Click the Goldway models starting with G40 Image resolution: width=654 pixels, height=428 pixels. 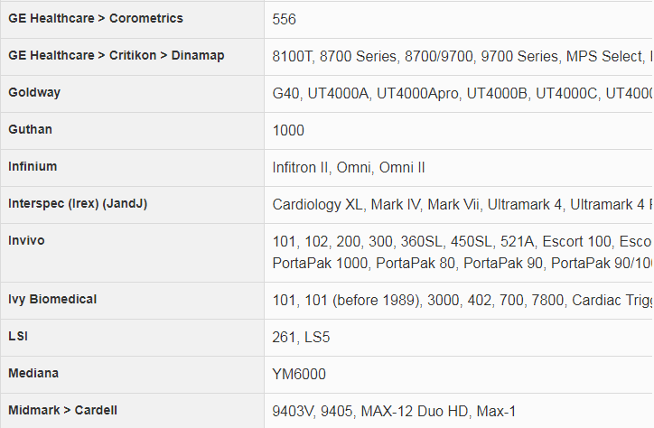[x=461, y=94]
